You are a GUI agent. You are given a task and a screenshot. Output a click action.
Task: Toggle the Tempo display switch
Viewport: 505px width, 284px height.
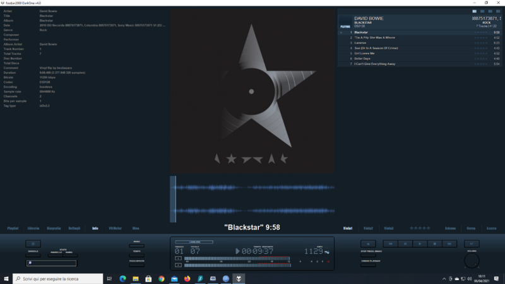point(136,256)
